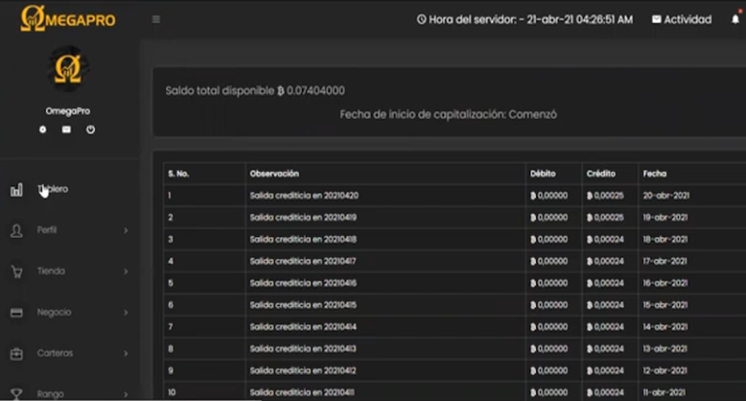Expand the Carteras submenu chevron
Viewport: 746px width, 401px height.
[126, 353]
